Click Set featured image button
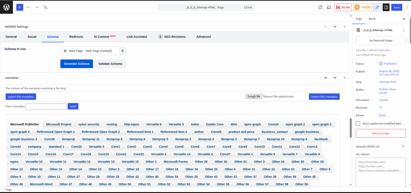 [380, 41]
